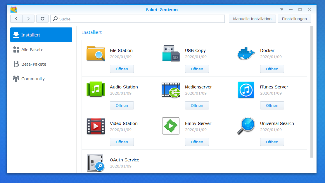Click the Medienserver package name
The width and height of the screenshot is (325, 183).
coord(198,87)
